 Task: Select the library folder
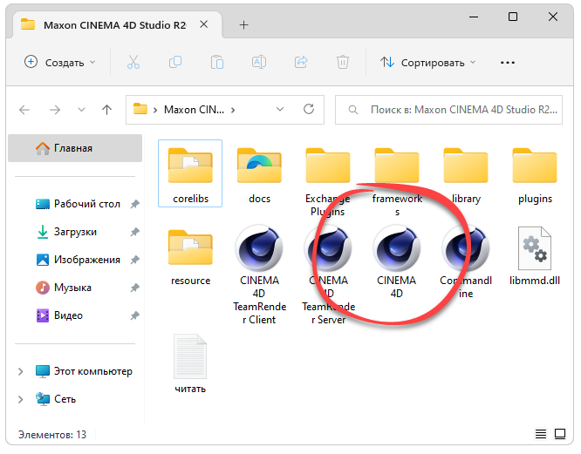466,174
